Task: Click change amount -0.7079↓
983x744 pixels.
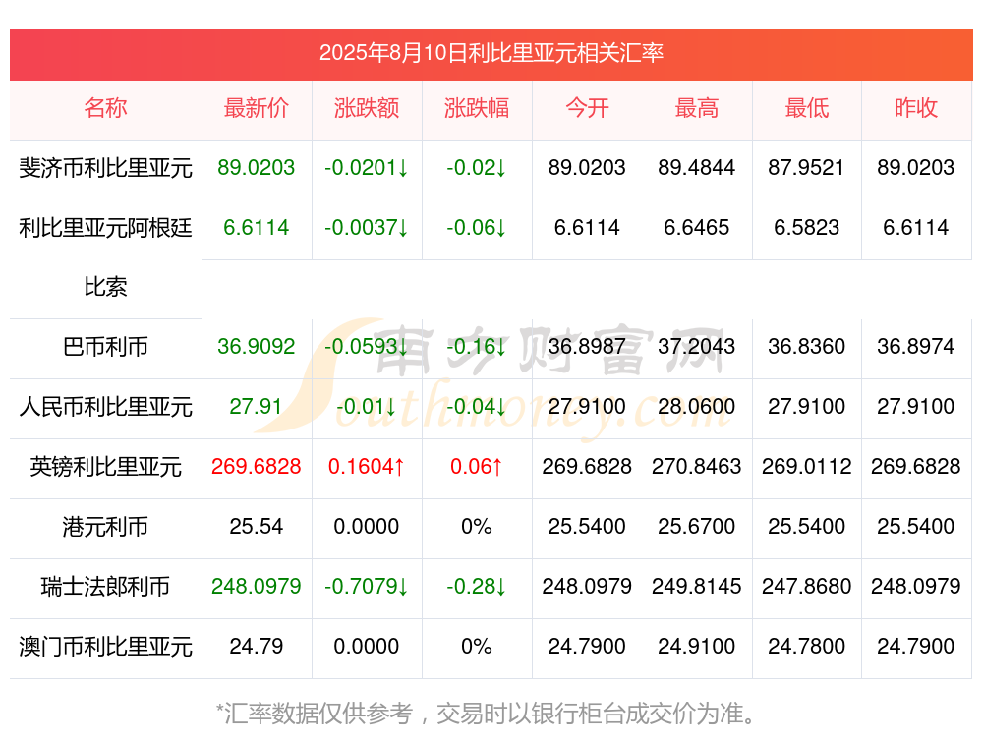Action: [x=367, y=586]
